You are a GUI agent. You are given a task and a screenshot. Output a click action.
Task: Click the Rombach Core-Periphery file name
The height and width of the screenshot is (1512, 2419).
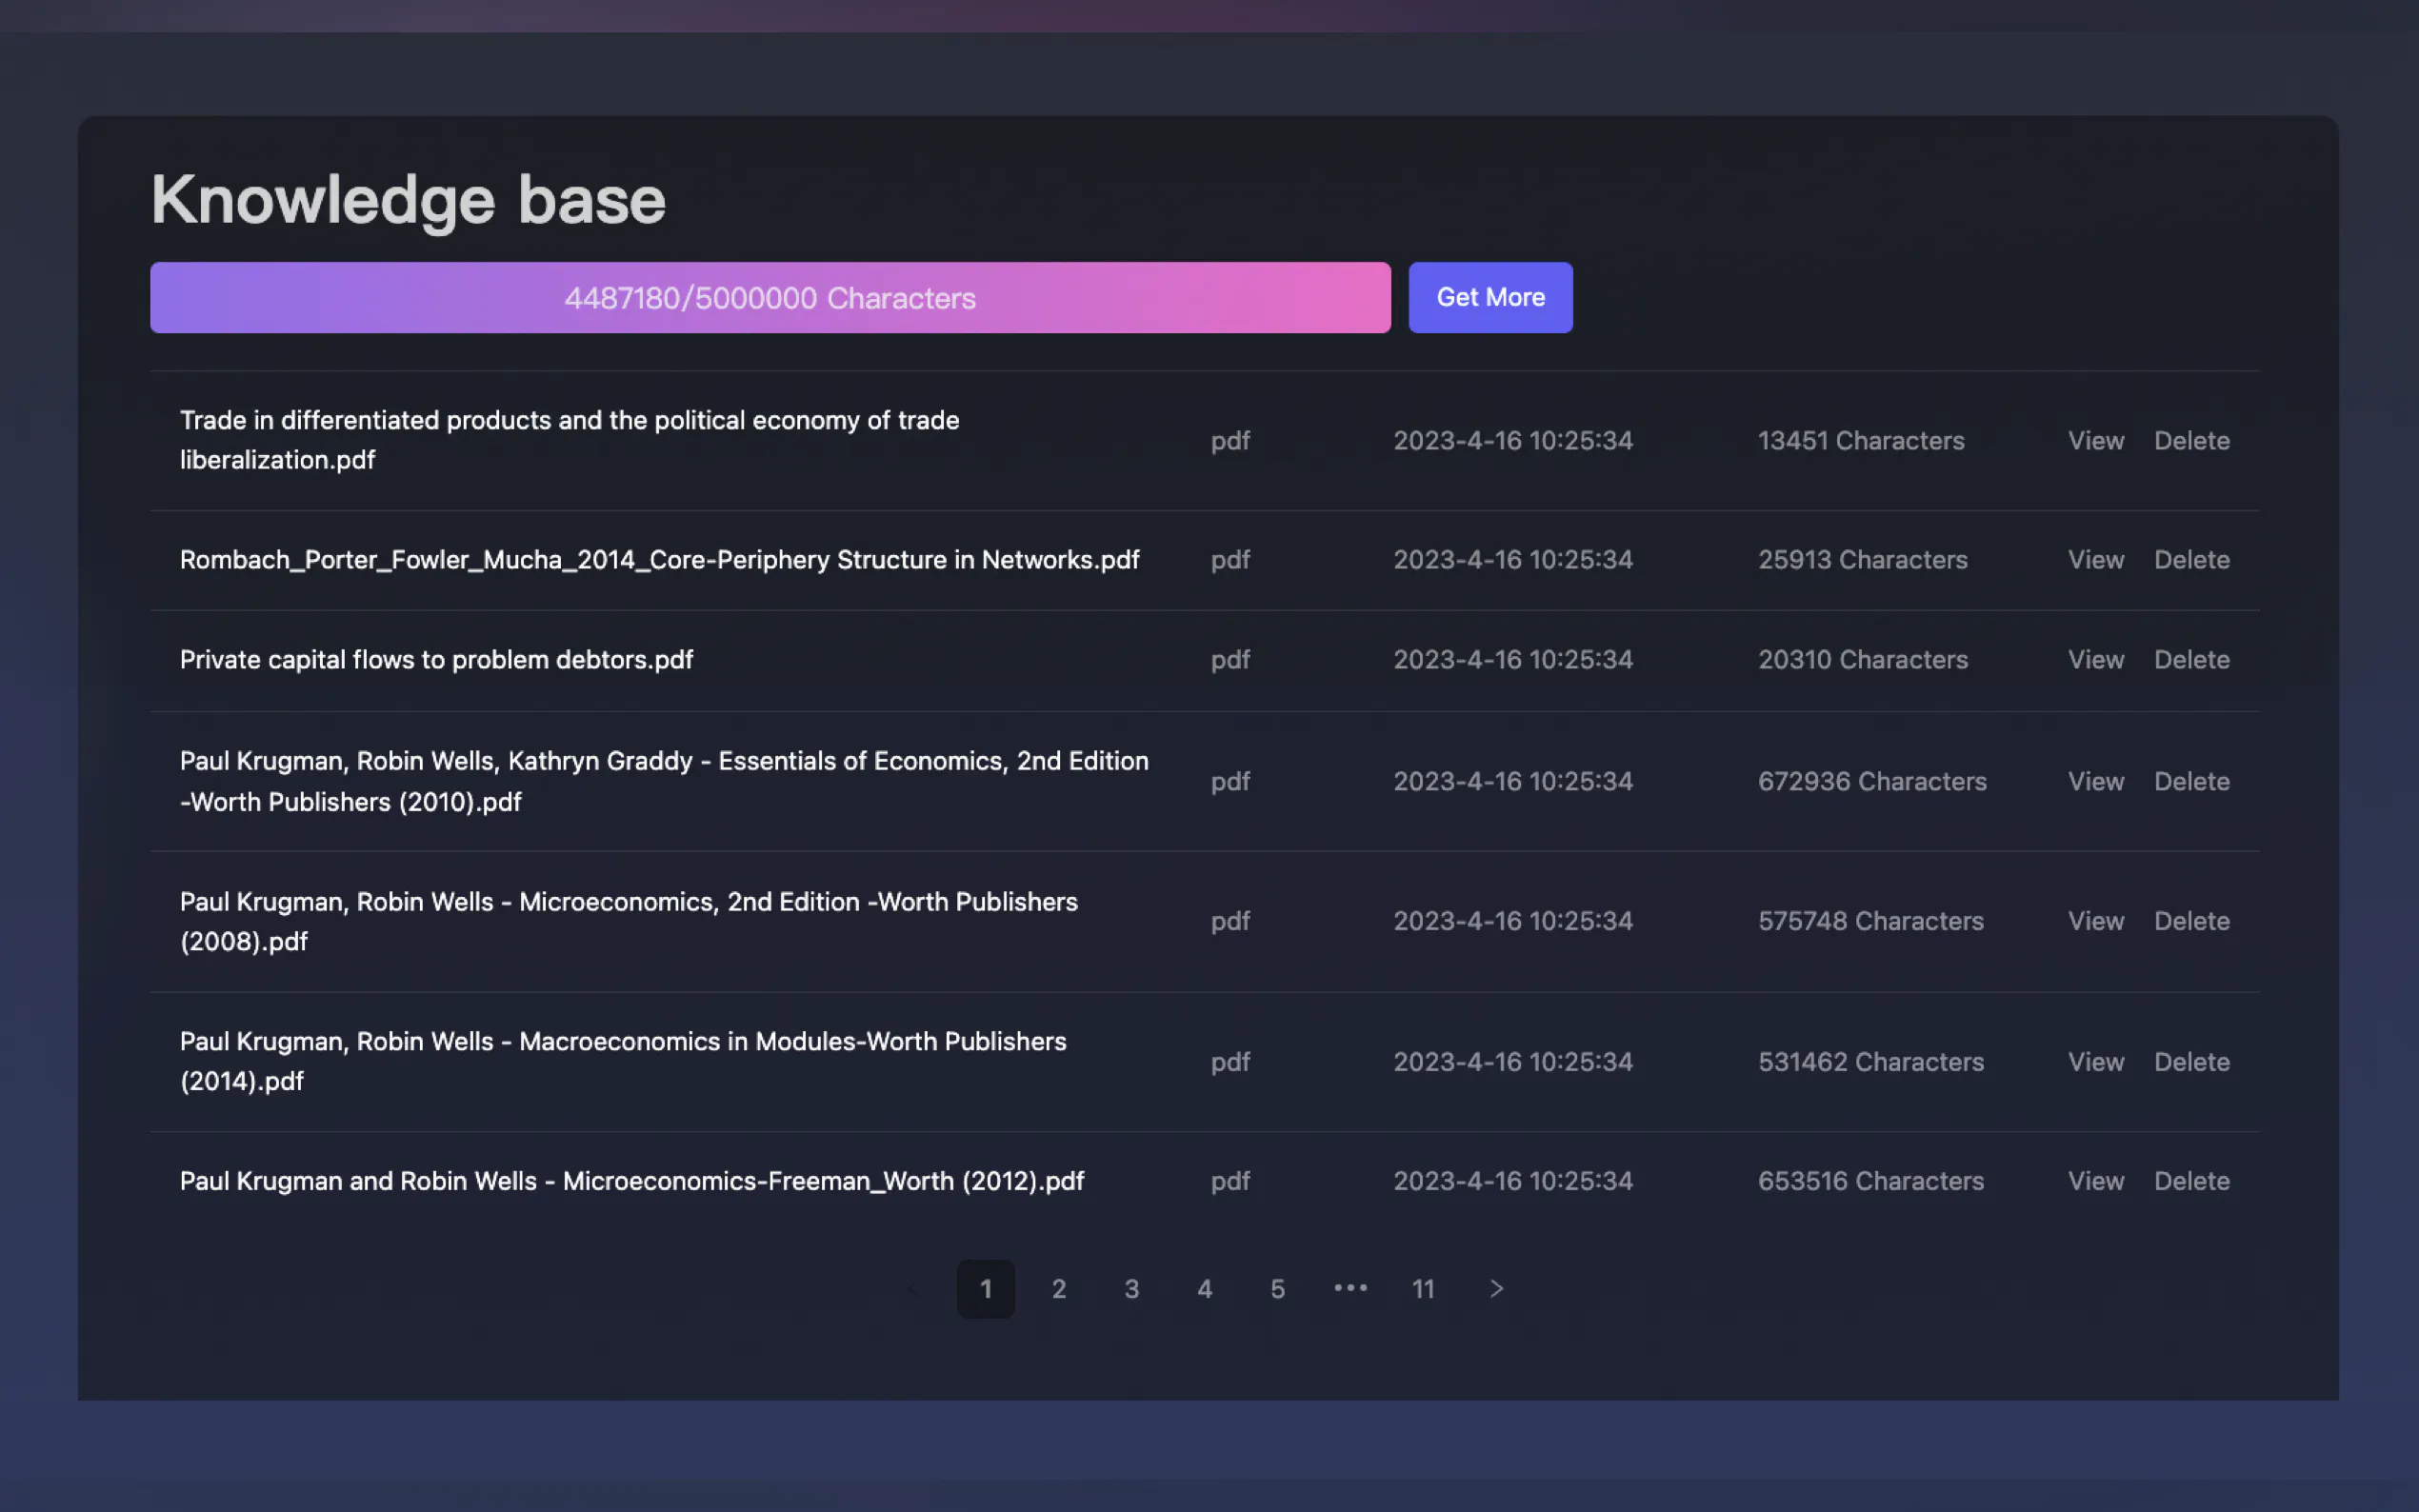pos(659,560)
